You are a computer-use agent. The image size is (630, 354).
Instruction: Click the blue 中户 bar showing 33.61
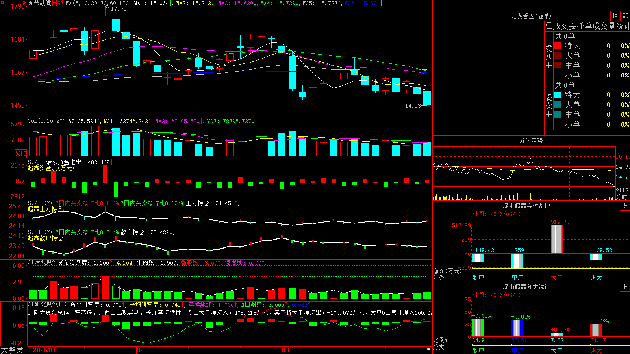pyautogui.click(x=517, y=328)
